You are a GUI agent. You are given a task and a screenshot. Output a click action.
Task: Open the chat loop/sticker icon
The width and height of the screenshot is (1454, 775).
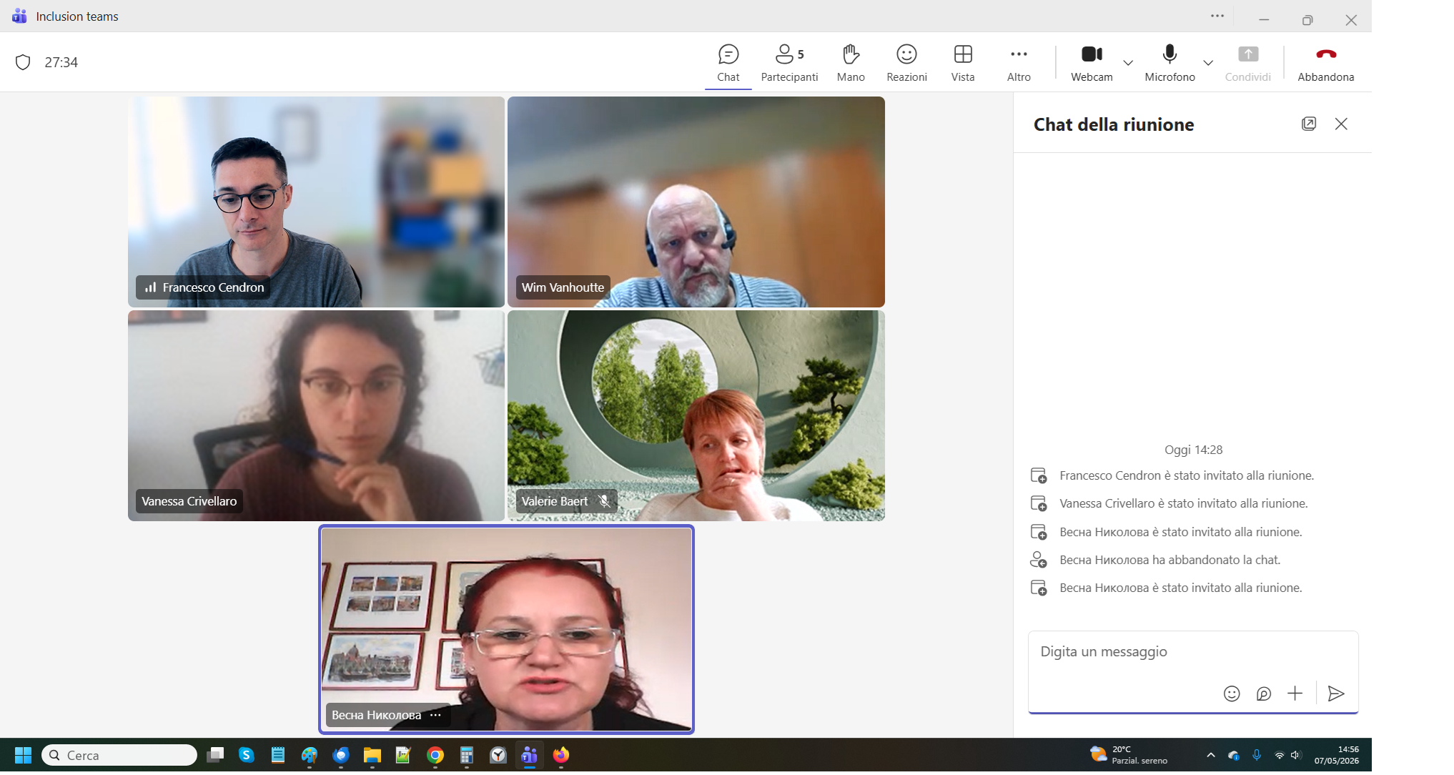(1264, 693)
